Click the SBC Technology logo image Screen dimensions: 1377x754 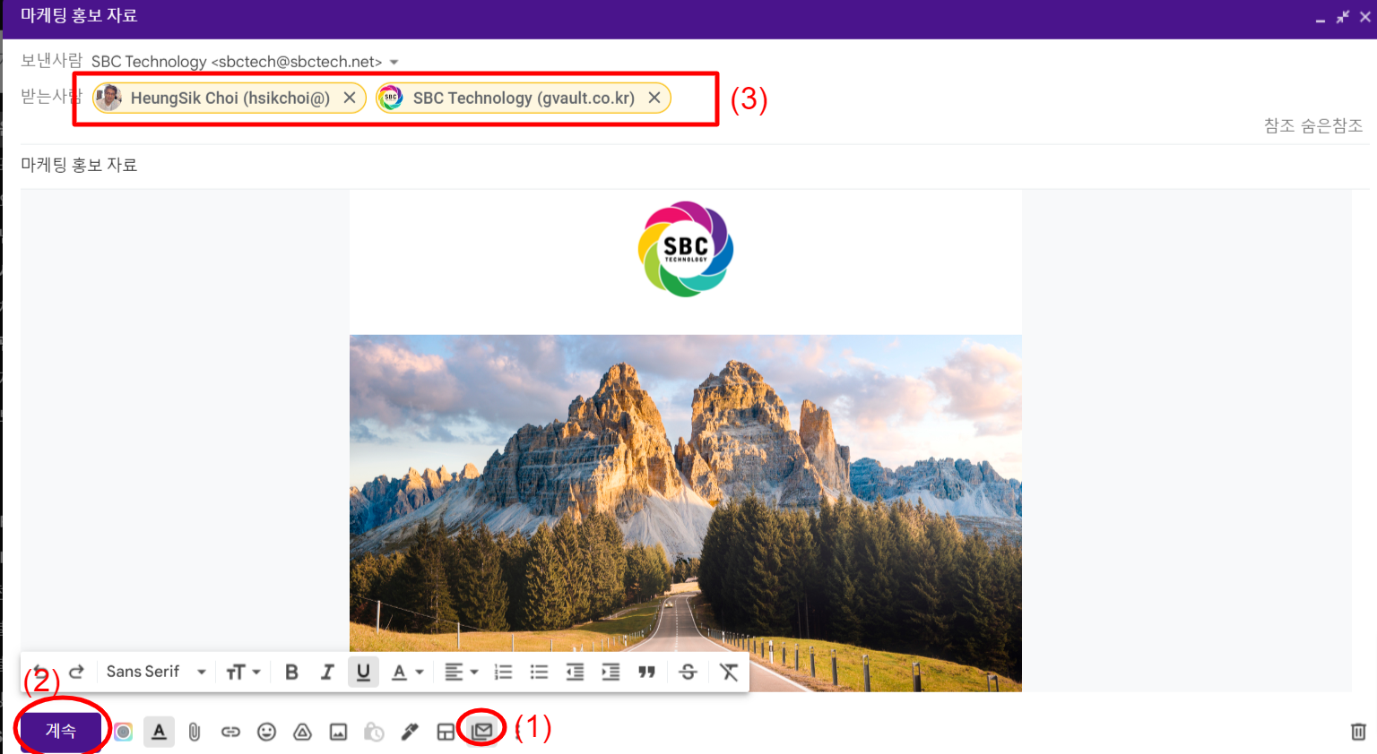pos(686,249)
